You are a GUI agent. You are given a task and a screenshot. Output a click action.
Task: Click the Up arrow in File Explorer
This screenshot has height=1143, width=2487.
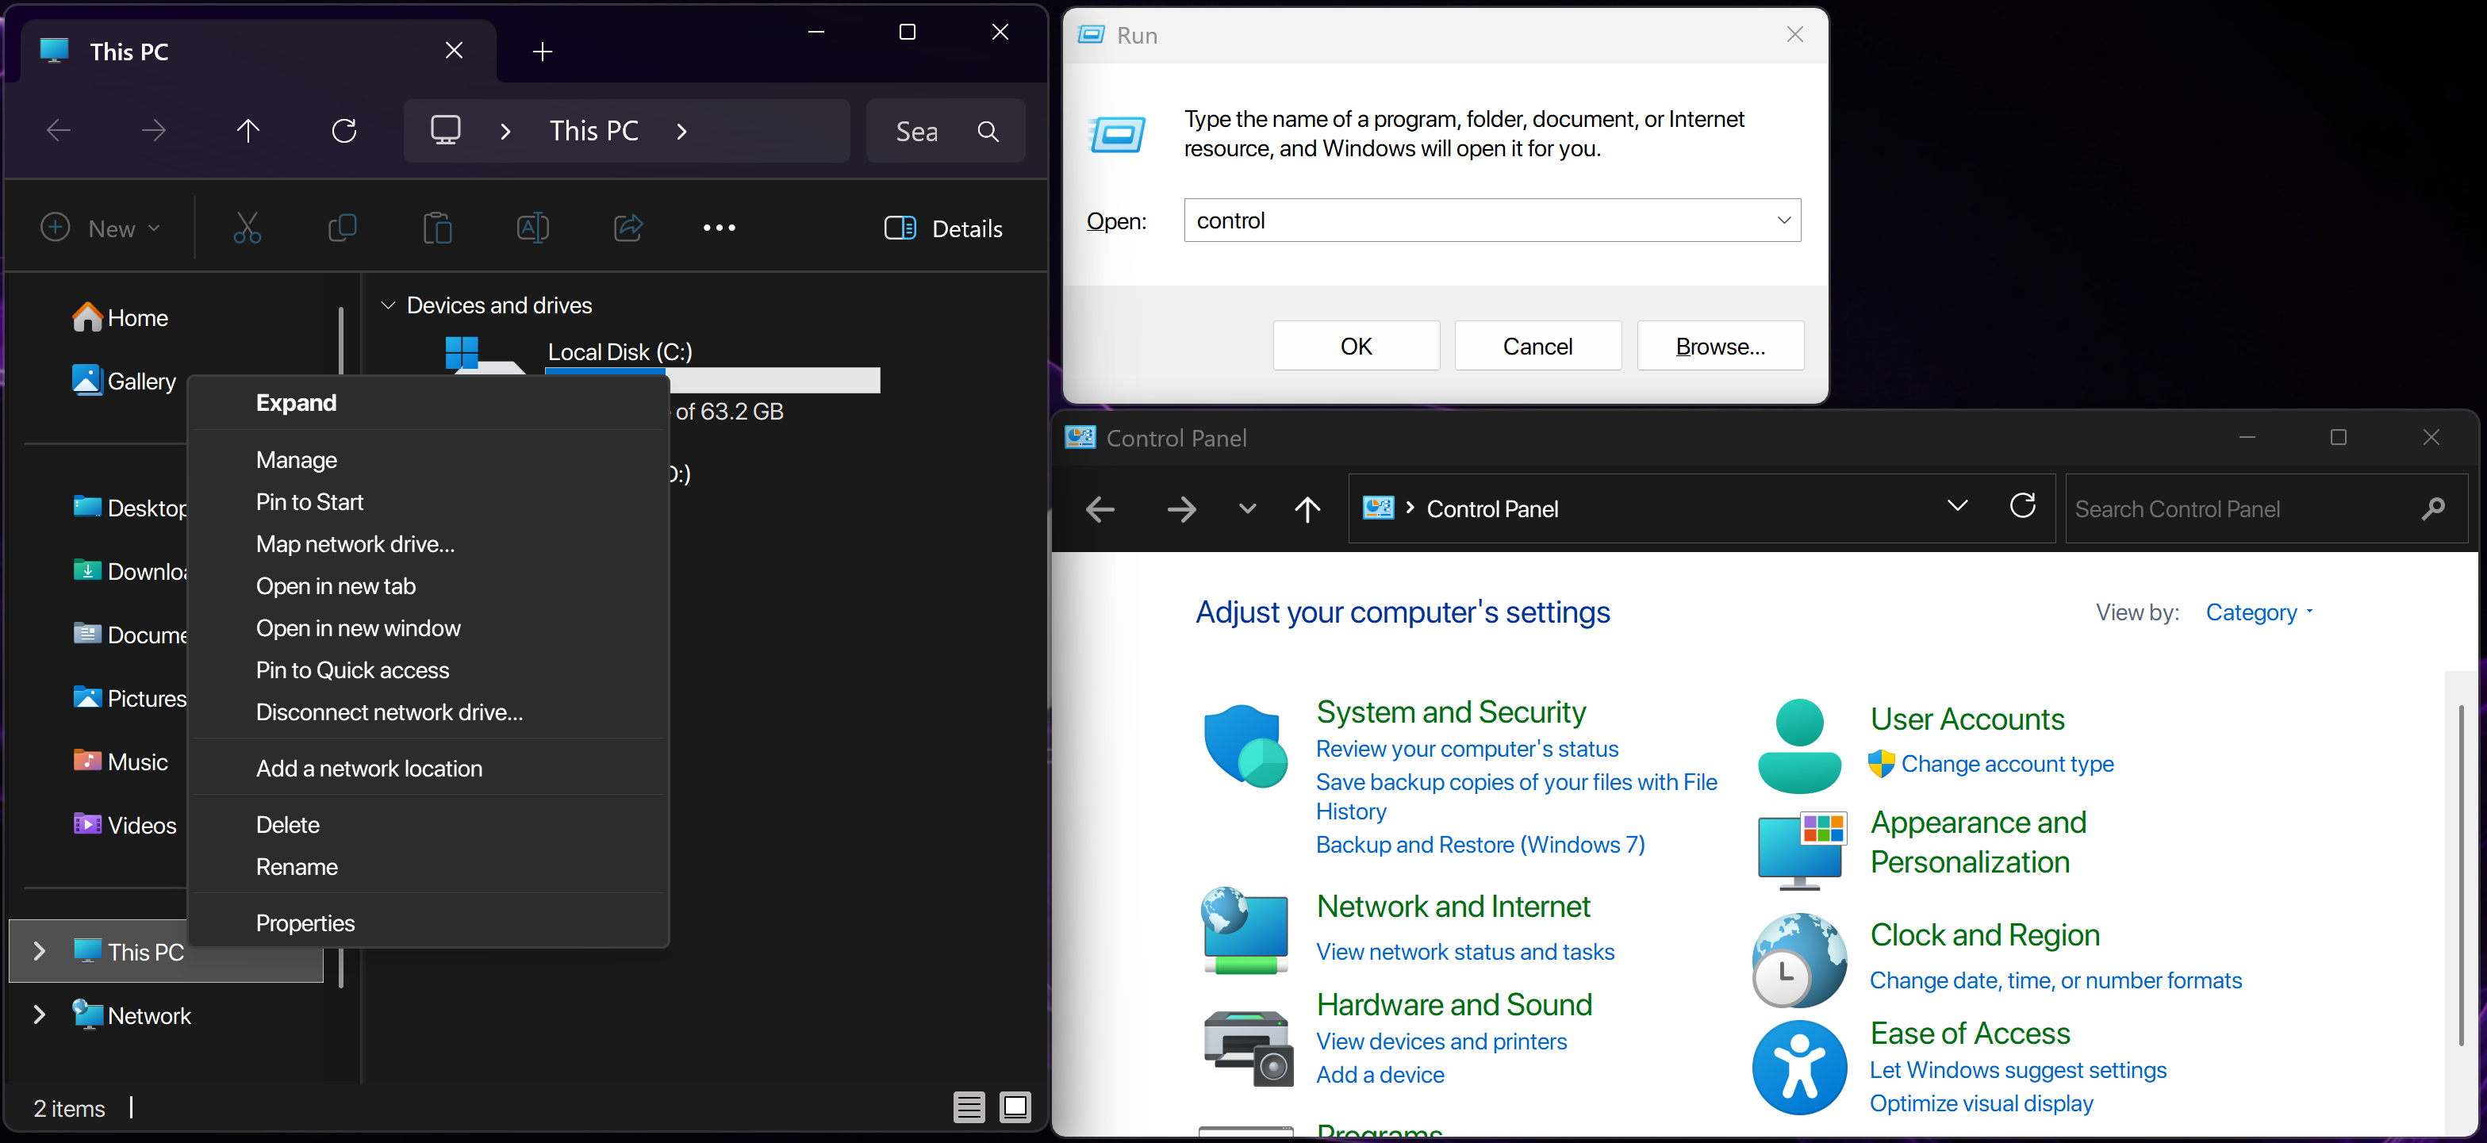pyautogui.click(x=248, y=130)
